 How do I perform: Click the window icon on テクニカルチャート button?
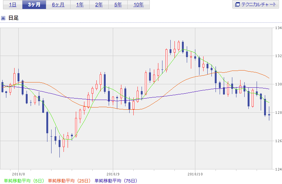pyautogui.click(x=238, y=4)
